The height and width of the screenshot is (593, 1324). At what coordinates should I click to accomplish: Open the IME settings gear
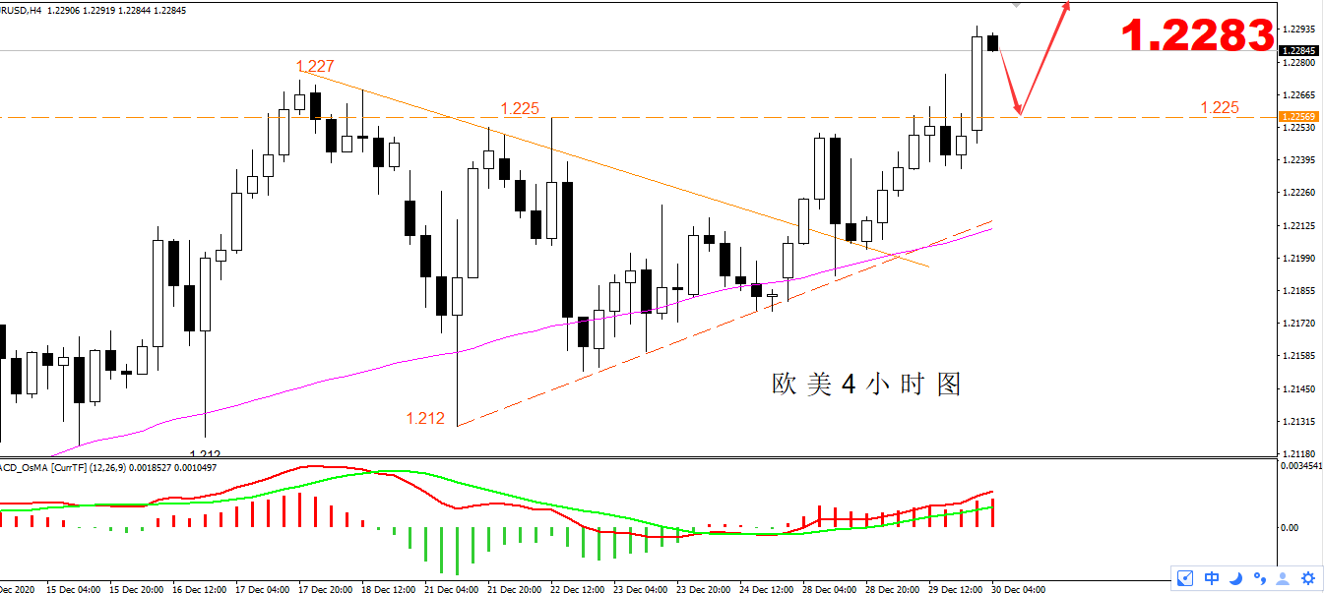1307,578
